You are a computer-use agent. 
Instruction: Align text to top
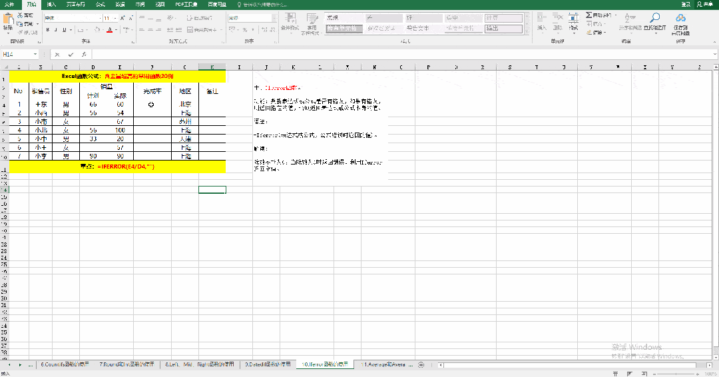142,18
